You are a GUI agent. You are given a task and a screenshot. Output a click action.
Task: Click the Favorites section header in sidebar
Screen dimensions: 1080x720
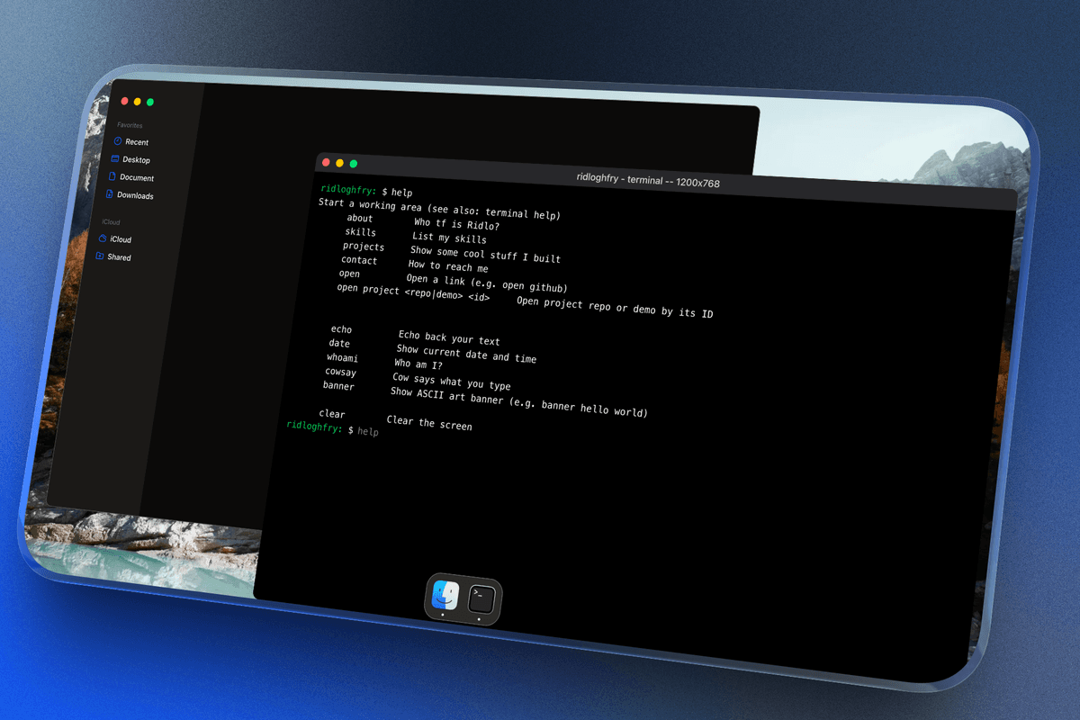(x=130, y=126)
